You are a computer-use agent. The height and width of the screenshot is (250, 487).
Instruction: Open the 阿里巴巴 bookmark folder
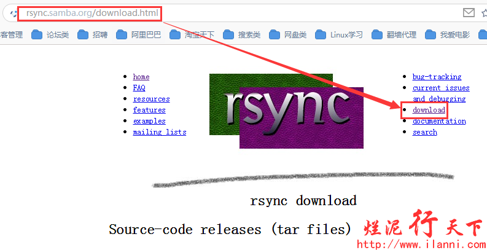click(x=138, y=35)
